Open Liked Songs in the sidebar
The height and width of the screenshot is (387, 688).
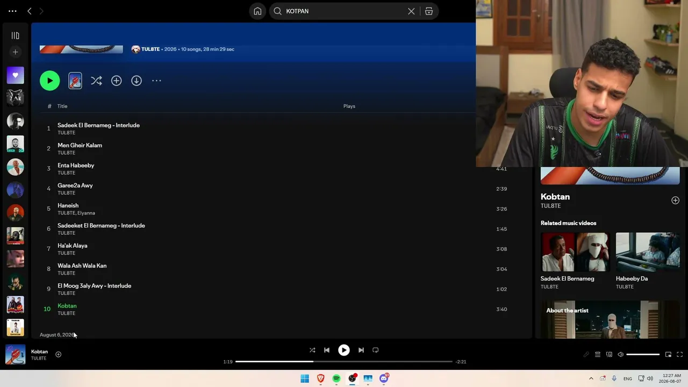15,75
